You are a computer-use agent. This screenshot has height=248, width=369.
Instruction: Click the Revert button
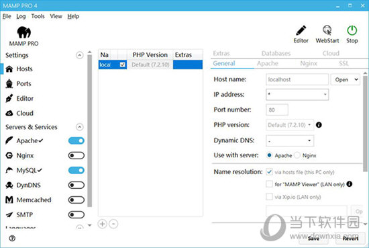[350, 239]
